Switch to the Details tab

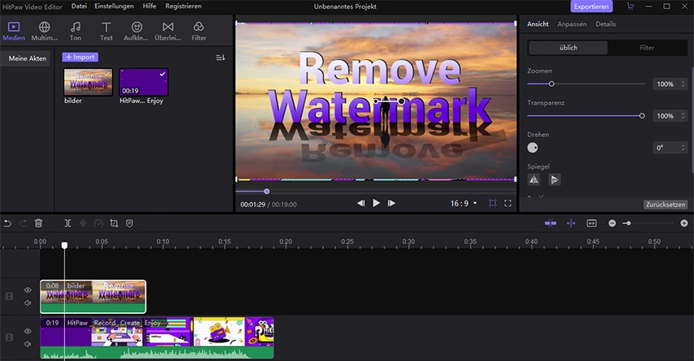click(606, 24)
